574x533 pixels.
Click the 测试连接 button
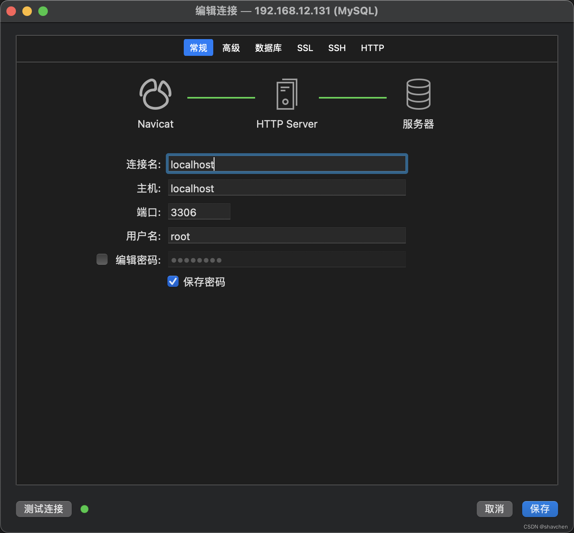click(x=44, y=509)
